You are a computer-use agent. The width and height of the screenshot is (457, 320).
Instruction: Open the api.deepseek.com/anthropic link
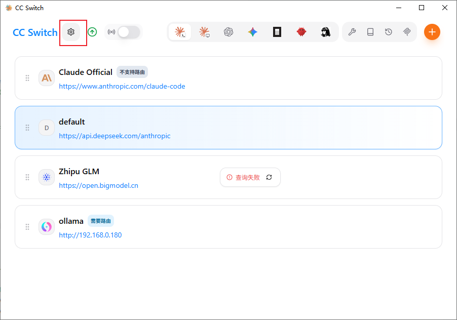[x=115, y=136]
